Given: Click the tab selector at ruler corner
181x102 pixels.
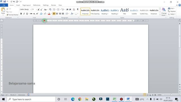Looking at the screenshot, I should pos(1,21).
